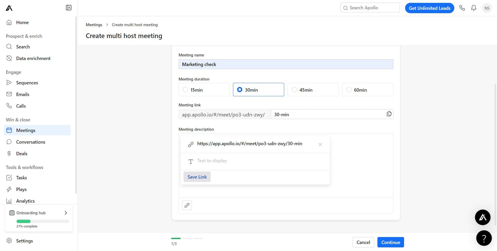Select the 45min meeting duration

294,89
